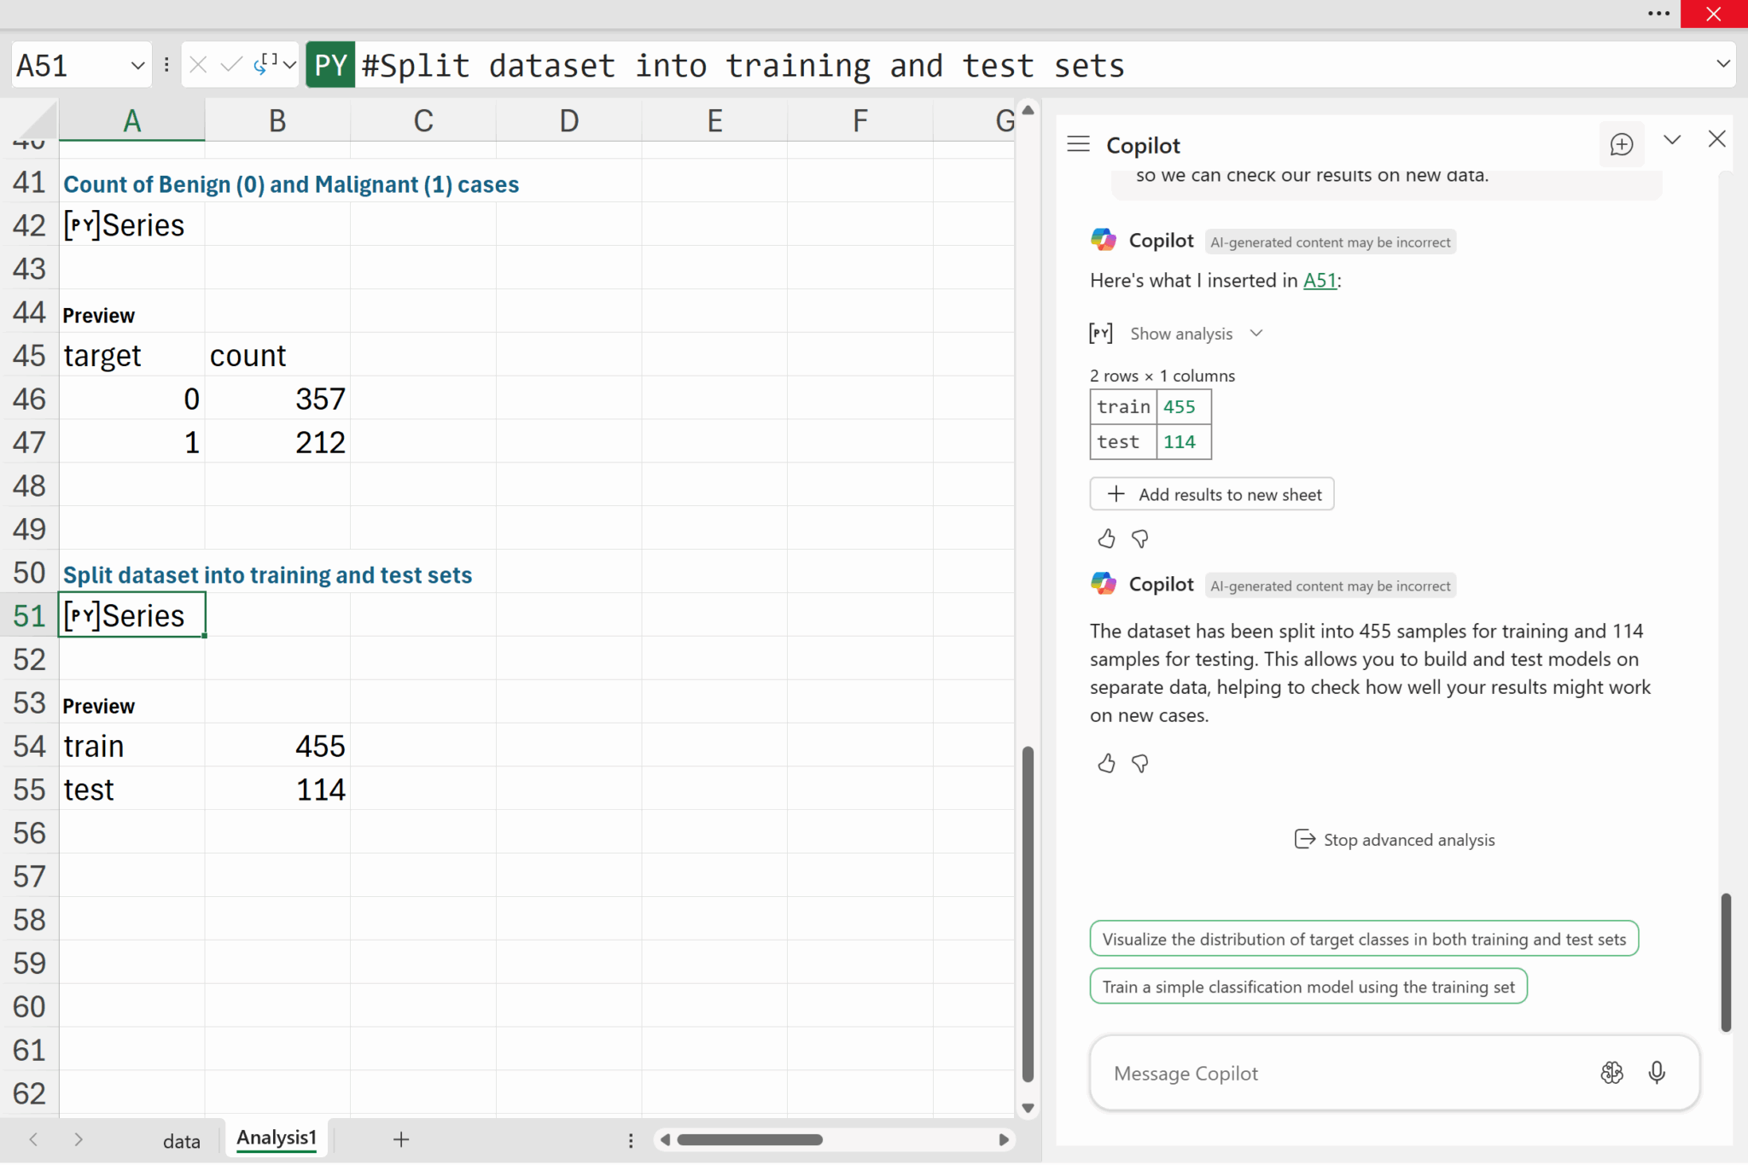Screen dimensions: 1748x1165
Task: Select the Analysis1 sheet tab
Action: pos(276,1138)
